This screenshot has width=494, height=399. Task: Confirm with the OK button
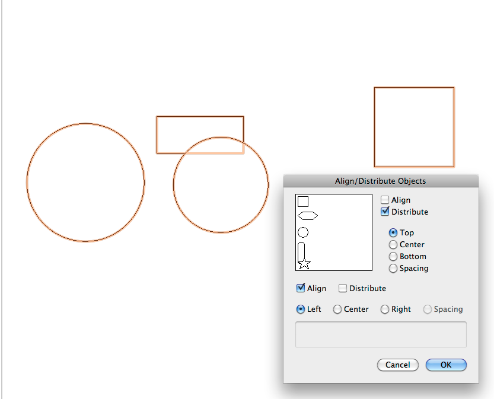446,365
